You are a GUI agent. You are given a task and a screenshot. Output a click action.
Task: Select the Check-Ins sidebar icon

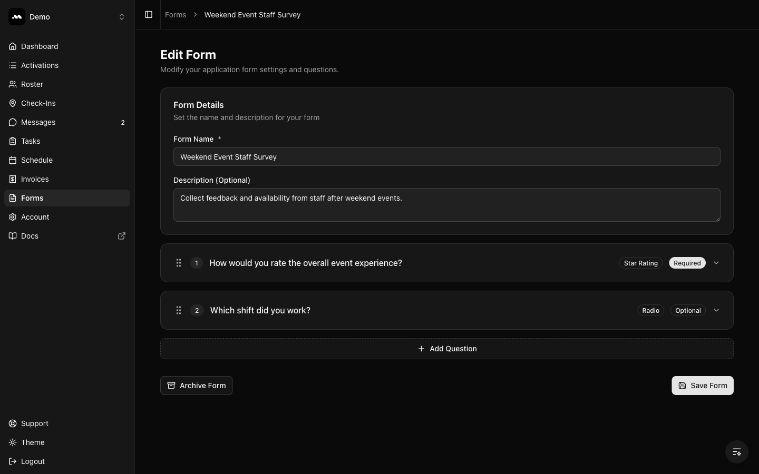(12, 103)
